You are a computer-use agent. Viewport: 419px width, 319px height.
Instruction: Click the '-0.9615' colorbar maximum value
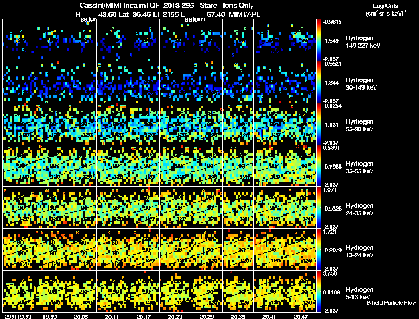[x=332, y=22]
